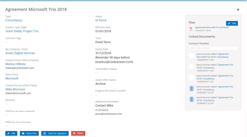The width and height of the screenshot is (247, 137).
Task: Click the Share Files button
Action: (x=29, y=133)
